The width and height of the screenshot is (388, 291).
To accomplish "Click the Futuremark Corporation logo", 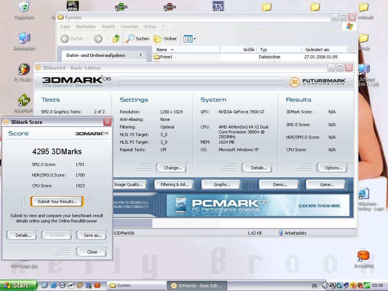I will click(x=318, y=82).
